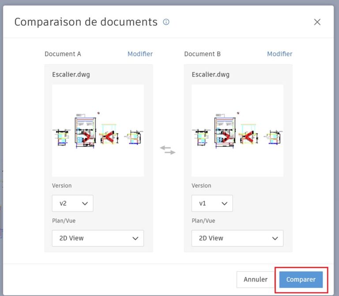This screenshot has width=339, height=296.
Task: Select Document A drawing thumbnail preview
Action: [98, 130]
